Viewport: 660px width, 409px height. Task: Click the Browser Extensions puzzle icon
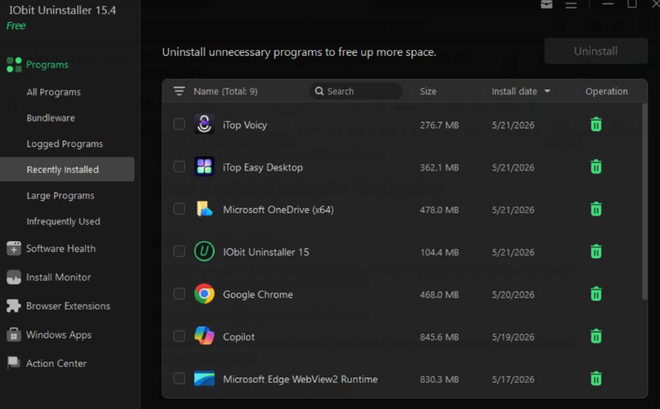13,306
